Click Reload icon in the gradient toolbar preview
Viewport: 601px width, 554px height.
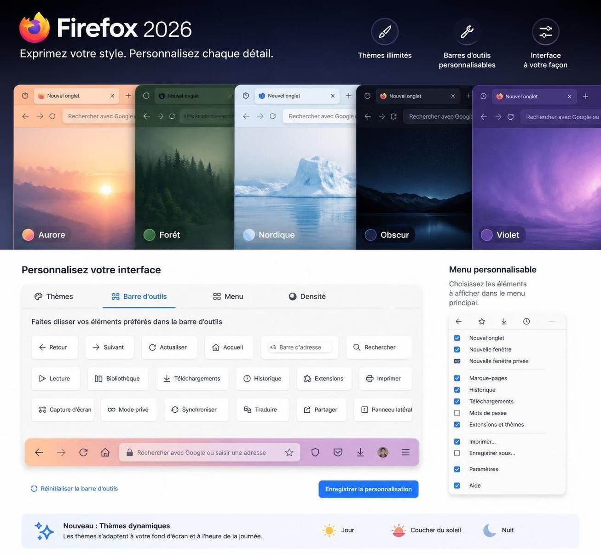(83, 452)
